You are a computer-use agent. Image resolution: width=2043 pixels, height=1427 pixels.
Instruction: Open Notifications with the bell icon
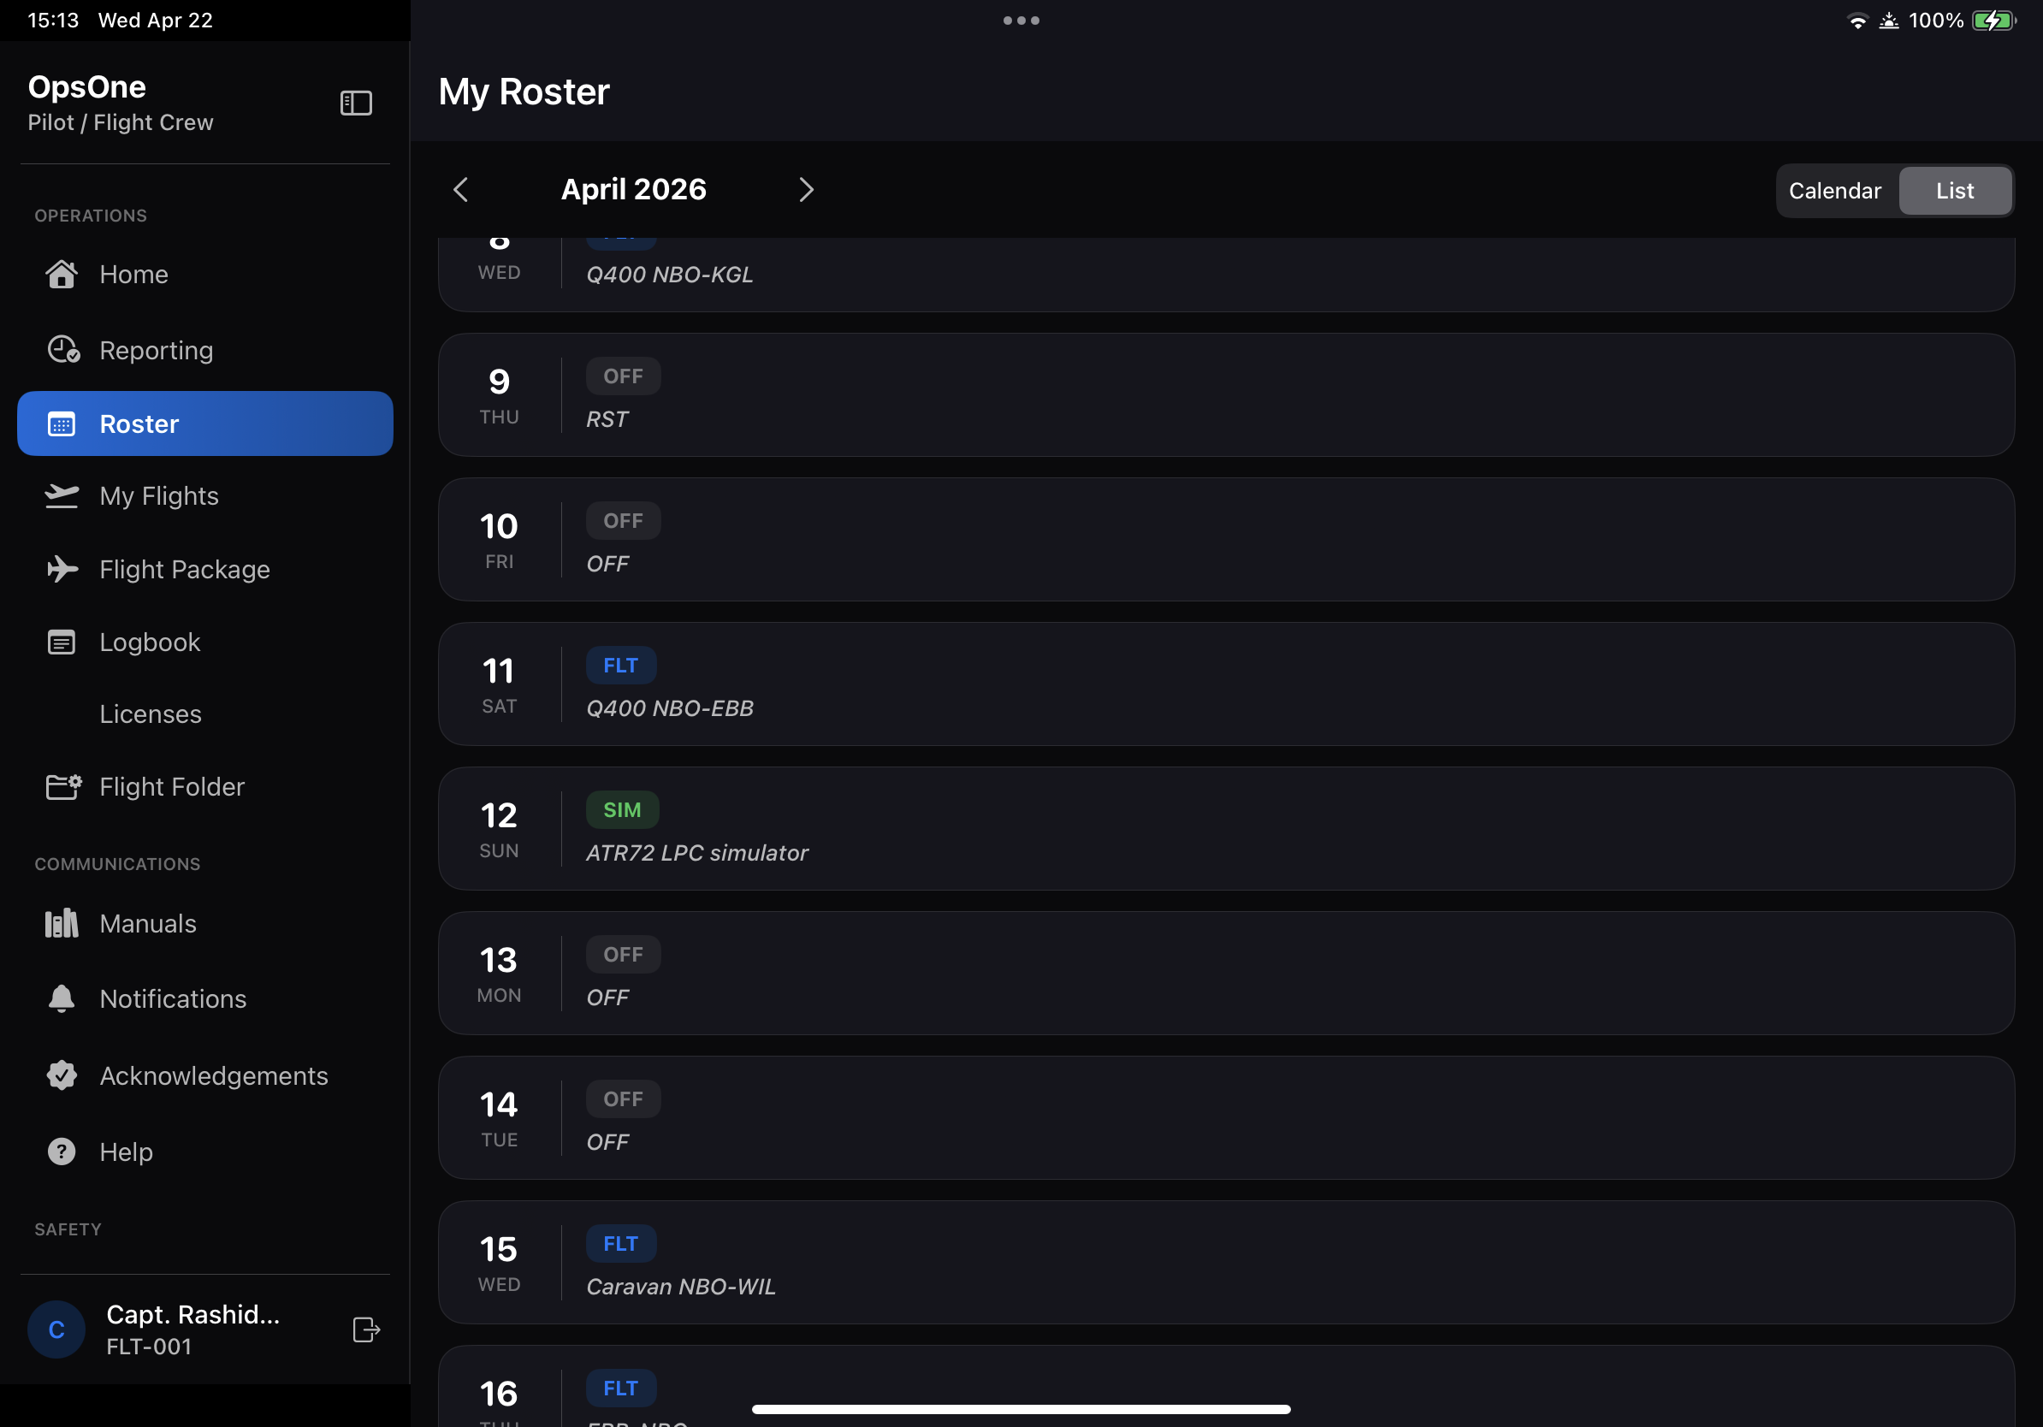[62, 998]
